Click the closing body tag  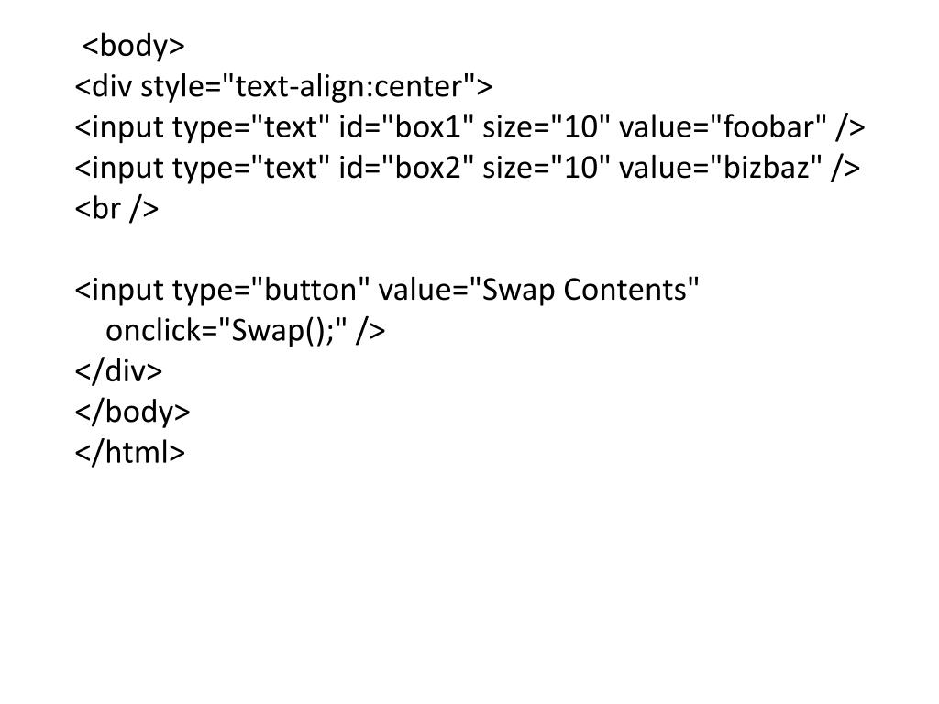point(132,412)
